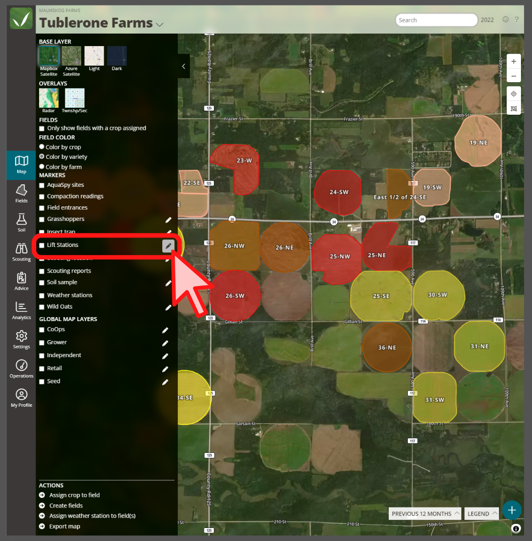The image size is (532, 541).
Task: Center map on my location
Action: coord(513,94)
